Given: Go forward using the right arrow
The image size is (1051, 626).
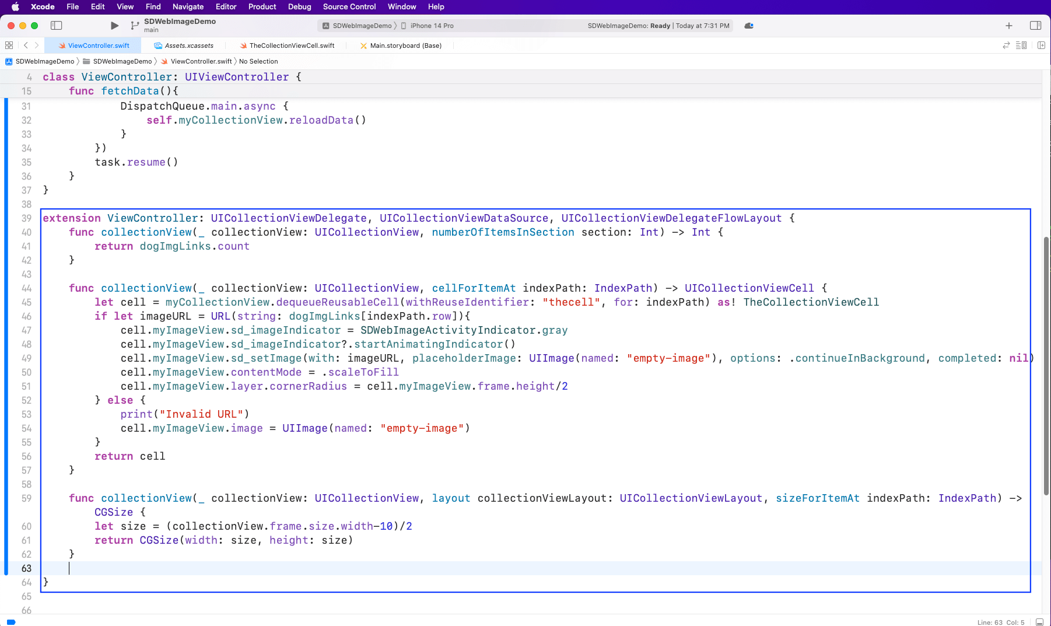Looking at the screenshot, I should coord(37,46).
